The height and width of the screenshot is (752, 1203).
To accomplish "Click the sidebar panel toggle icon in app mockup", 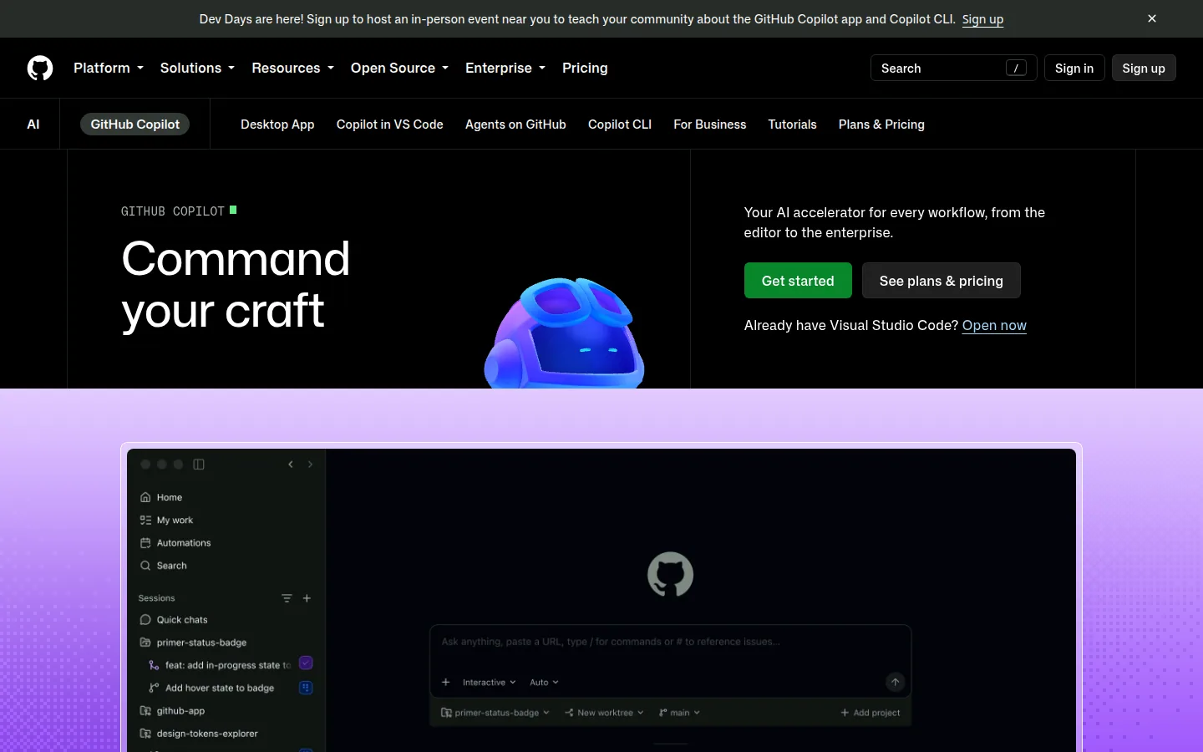I will pos(199,465).
